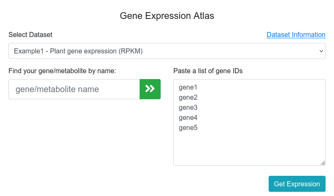Focus the gene/metabolite name input field
Image resolution: width=334 pixels, height=196 pixels.
click(x=74, y=89)
